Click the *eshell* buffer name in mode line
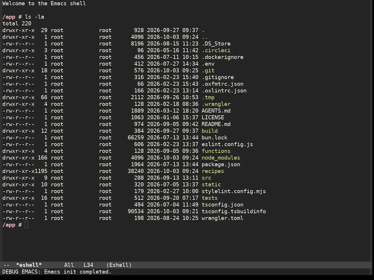 (x=29, y=265)
